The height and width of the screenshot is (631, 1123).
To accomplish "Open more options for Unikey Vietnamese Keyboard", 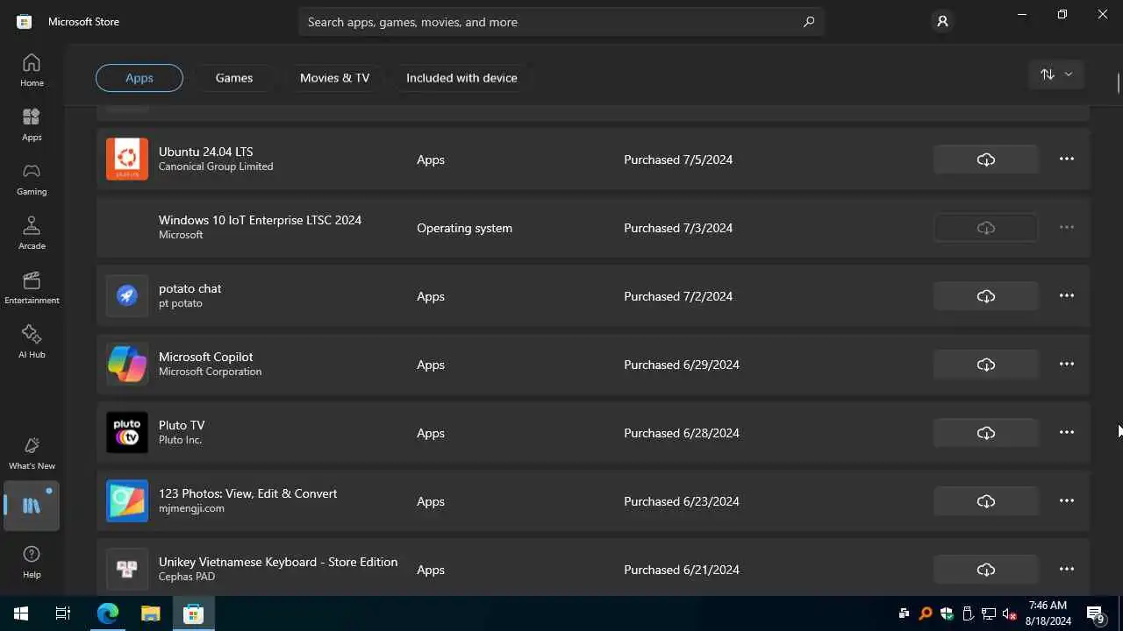I will pos(1067,570).
